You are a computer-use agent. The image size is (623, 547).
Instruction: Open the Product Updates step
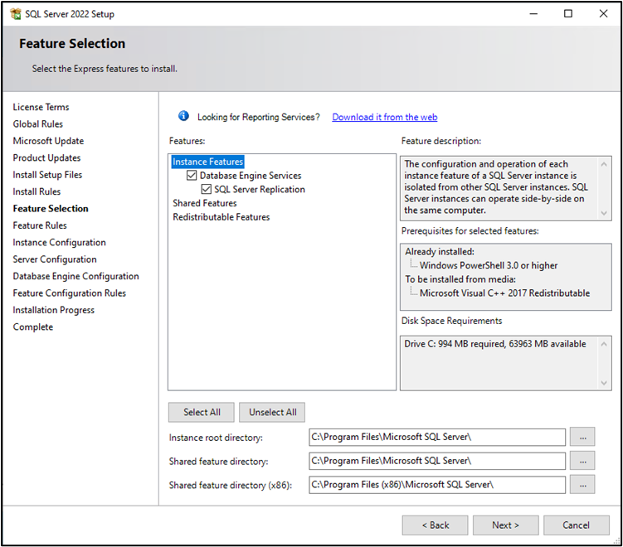tap(46, 158)
